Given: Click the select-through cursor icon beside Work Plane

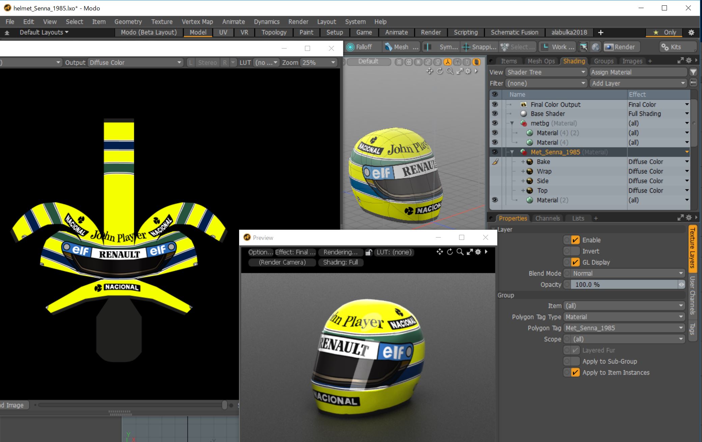Looking at the screenshot, I should point(584,47).
